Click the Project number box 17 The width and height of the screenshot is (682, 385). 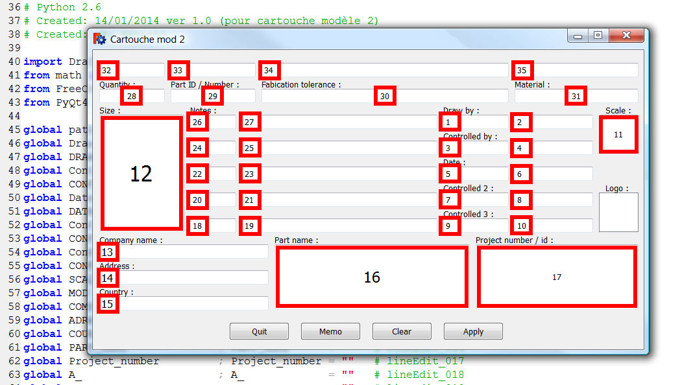[x=557, y=277]
